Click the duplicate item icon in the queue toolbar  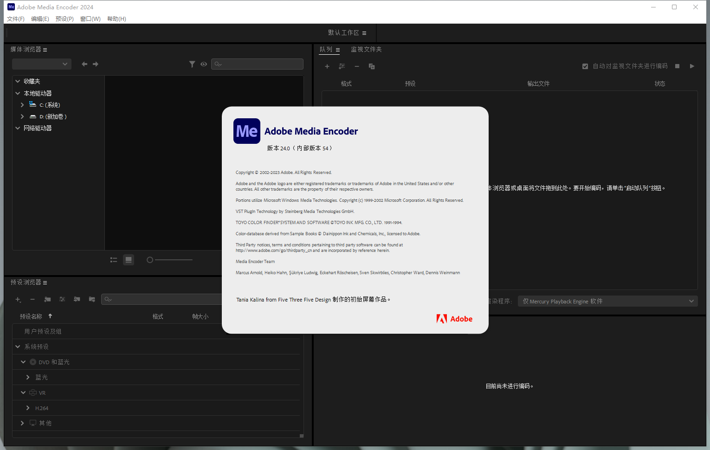(372, 66)
